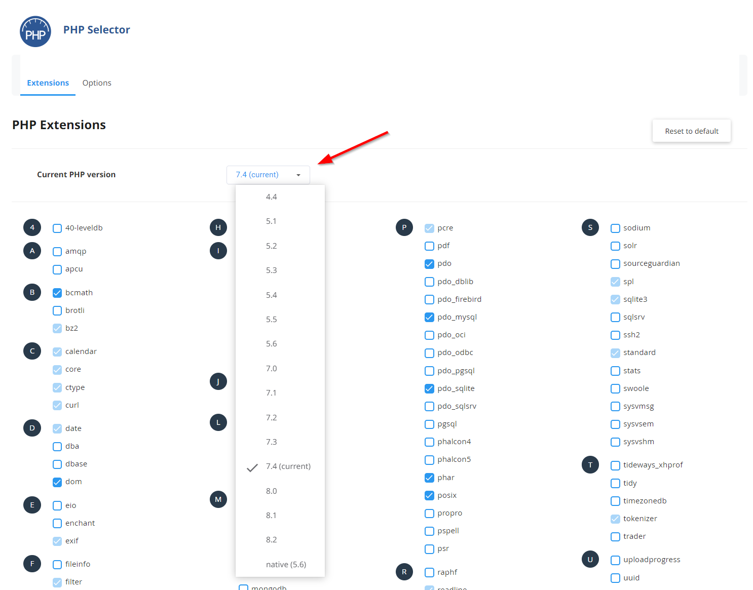The height and width of the screenshot is (590, 753).
Task: Switch to PHP version 8.2
Action: pyautogui.click(x=280, y=540)
